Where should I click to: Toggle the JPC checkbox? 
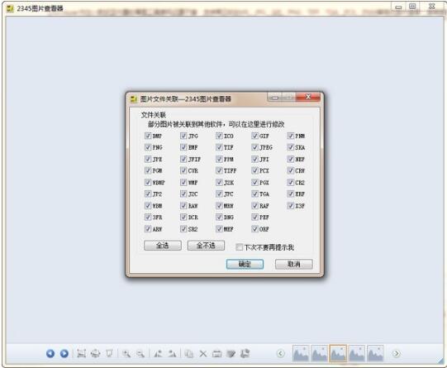click(219, 194)
